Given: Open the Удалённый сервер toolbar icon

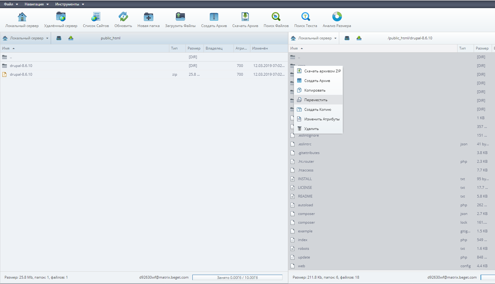Looking at the screenshot, I should click(61, 17).
